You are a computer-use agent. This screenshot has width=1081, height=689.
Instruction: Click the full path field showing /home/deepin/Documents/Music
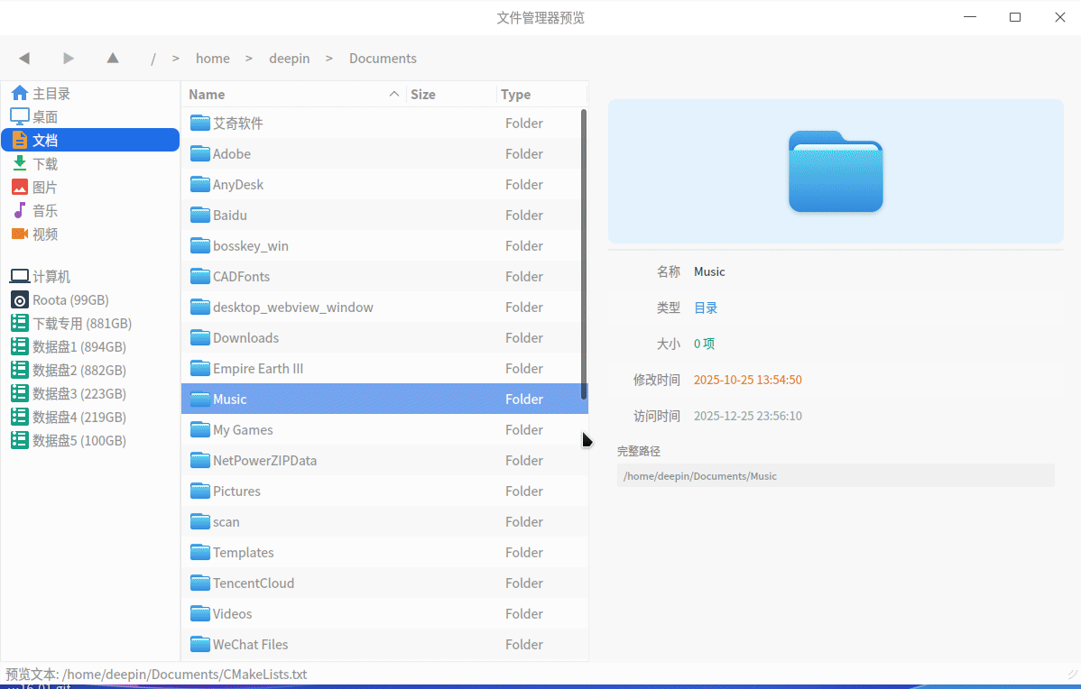pyautogui.click(x=836, y=476)
